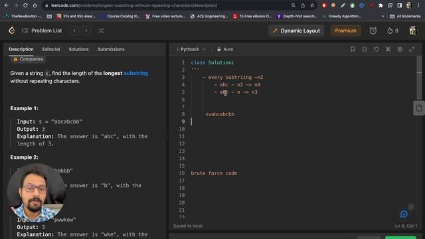This screenshot has height=239, width=425.
Task: Reload the page in browser
Action: coord(25,5)
